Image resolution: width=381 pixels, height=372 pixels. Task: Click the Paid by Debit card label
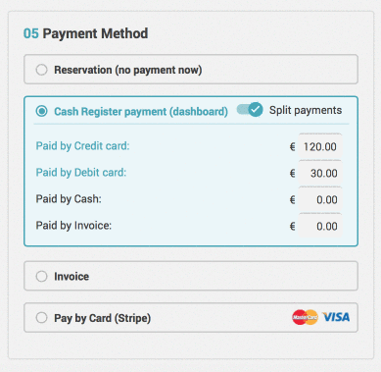click(x=81, y=173)
